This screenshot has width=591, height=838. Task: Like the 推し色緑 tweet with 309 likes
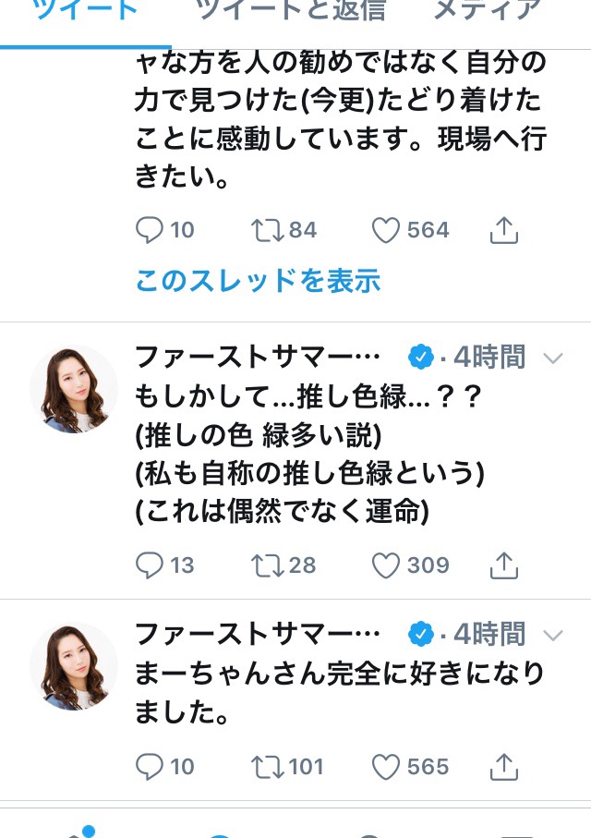(385, 565)
